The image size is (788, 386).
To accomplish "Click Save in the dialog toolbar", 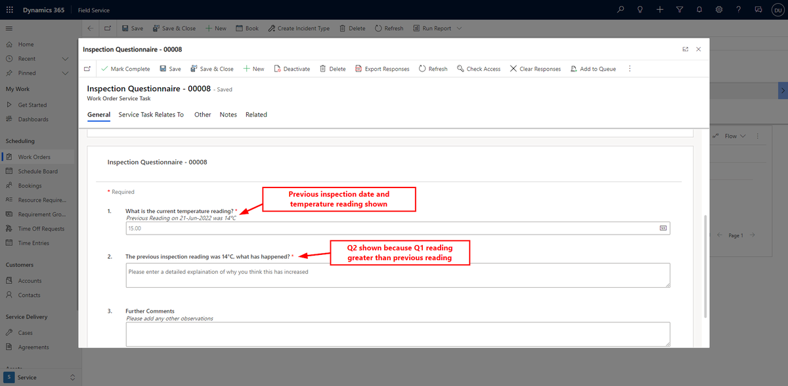I will 170,69.
